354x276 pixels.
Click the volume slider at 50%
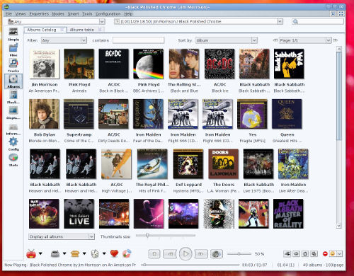pos(239,254)
